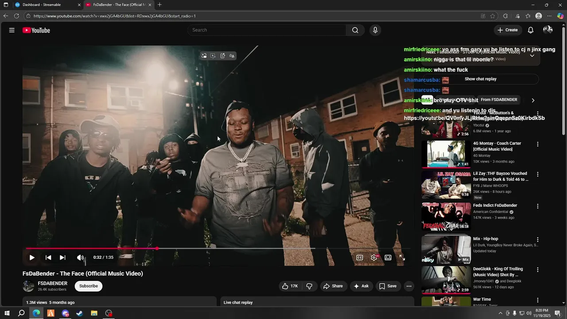
Task: Click the browser address bar URL
Action: (x=115, y=16)
